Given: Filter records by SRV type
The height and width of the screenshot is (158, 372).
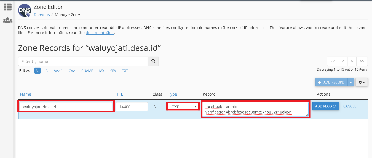Looking at the screenshot, I should [x=113, y=71].
